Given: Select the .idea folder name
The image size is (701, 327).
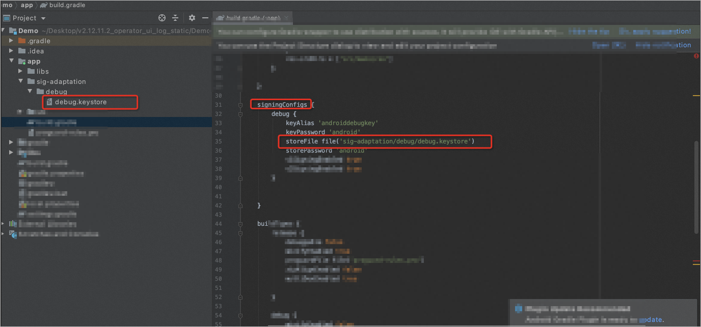Looking at the screenshot, I should [36, 51].
